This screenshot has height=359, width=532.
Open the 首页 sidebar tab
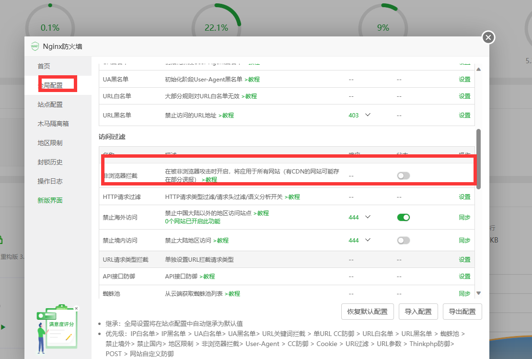pyautogui.click(x=44, y=66)
